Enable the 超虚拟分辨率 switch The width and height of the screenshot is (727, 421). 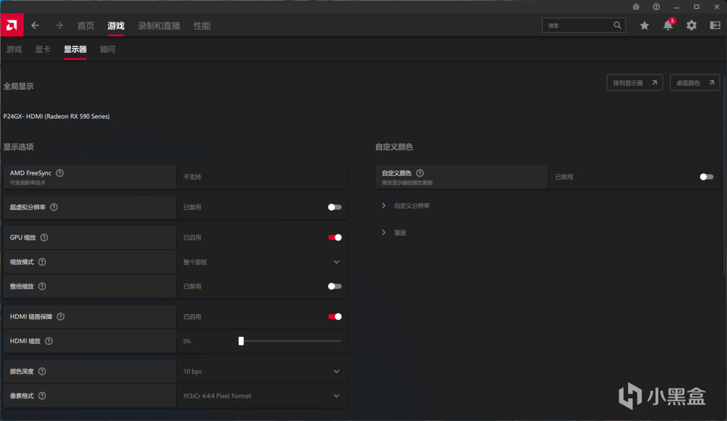pos(335,207)
